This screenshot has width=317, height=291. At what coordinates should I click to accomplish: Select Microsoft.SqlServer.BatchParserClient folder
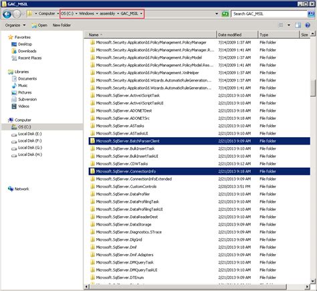(x=199, y=141)
